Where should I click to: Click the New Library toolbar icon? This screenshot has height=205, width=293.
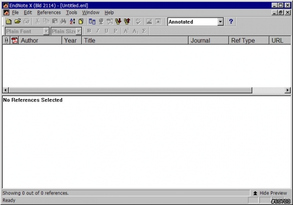pyautogui.click(x=8, y=22)
